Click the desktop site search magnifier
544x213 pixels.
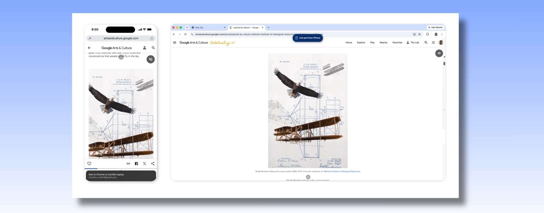pyautogui.click(x=426, y=42)
